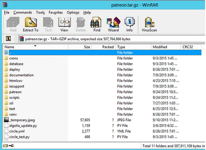This screenshot has width=206, height=150.
Task: Select the patreon folder in list
Action: point(15,92)
